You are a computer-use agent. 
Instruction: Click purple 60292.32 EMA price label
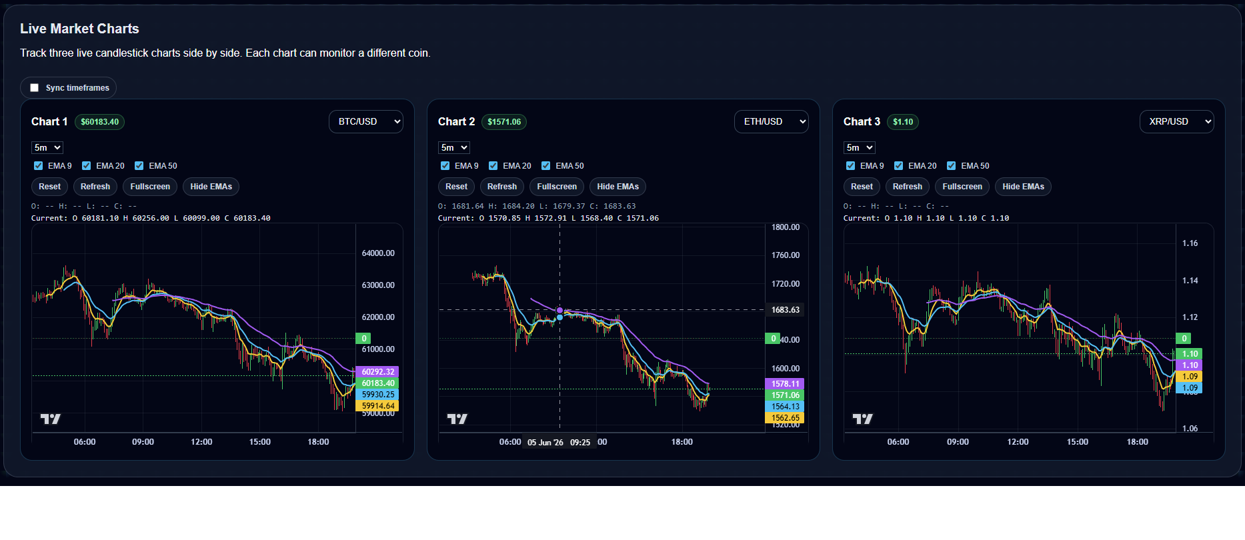click(377, 372)
